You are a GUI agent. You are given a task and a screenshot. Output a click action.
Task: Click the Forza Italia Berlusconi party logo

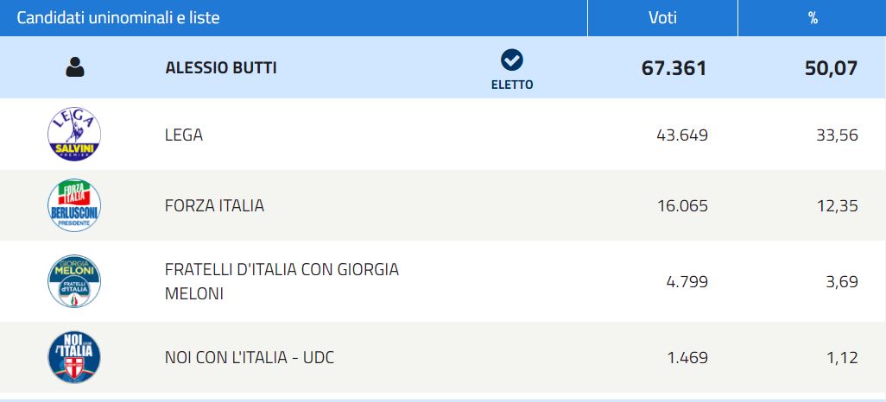tap(73, 205)
